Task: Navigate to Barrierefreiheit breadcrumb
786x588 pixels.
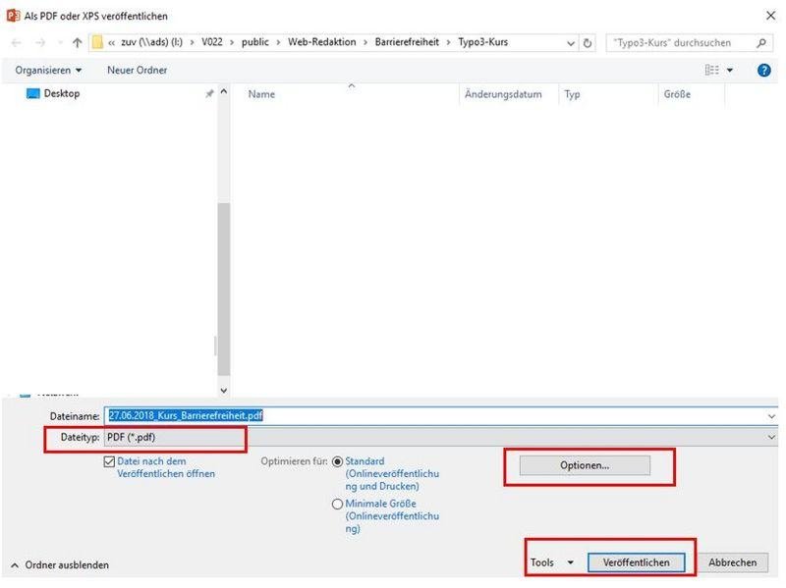Action: click(x=407, y=42)
